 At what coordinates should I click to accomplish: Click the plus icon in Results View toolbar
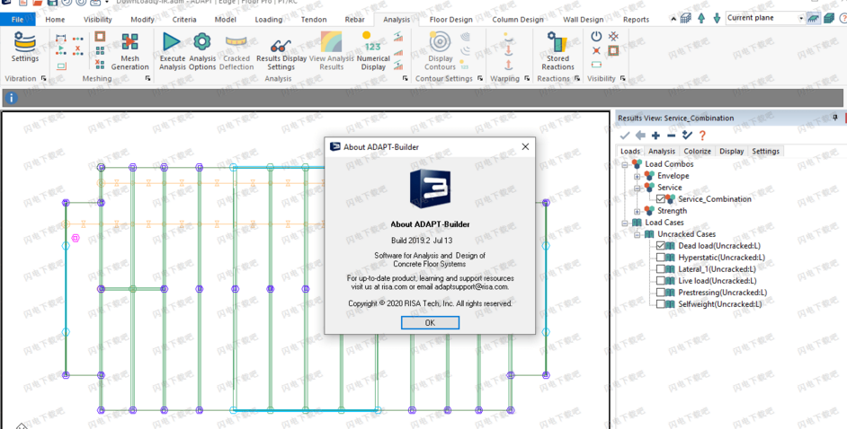pyautogui.click(x=655, y=136)
